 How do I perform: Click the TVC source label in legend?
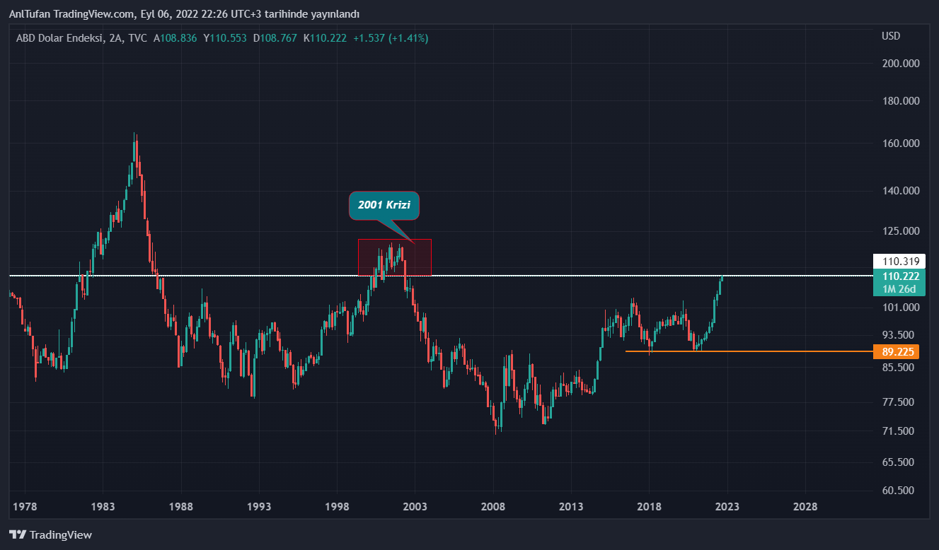pos(138,38)
